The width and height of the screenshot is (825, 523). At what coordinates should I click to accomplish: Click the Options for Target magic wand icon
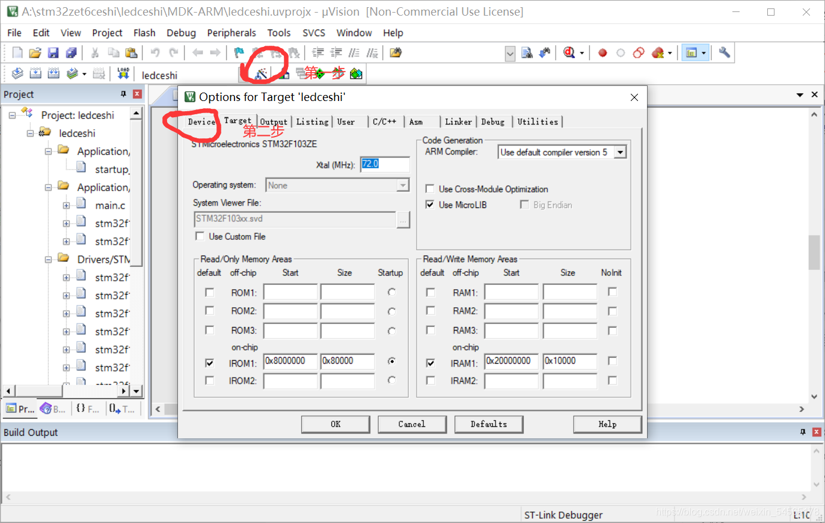261,73
